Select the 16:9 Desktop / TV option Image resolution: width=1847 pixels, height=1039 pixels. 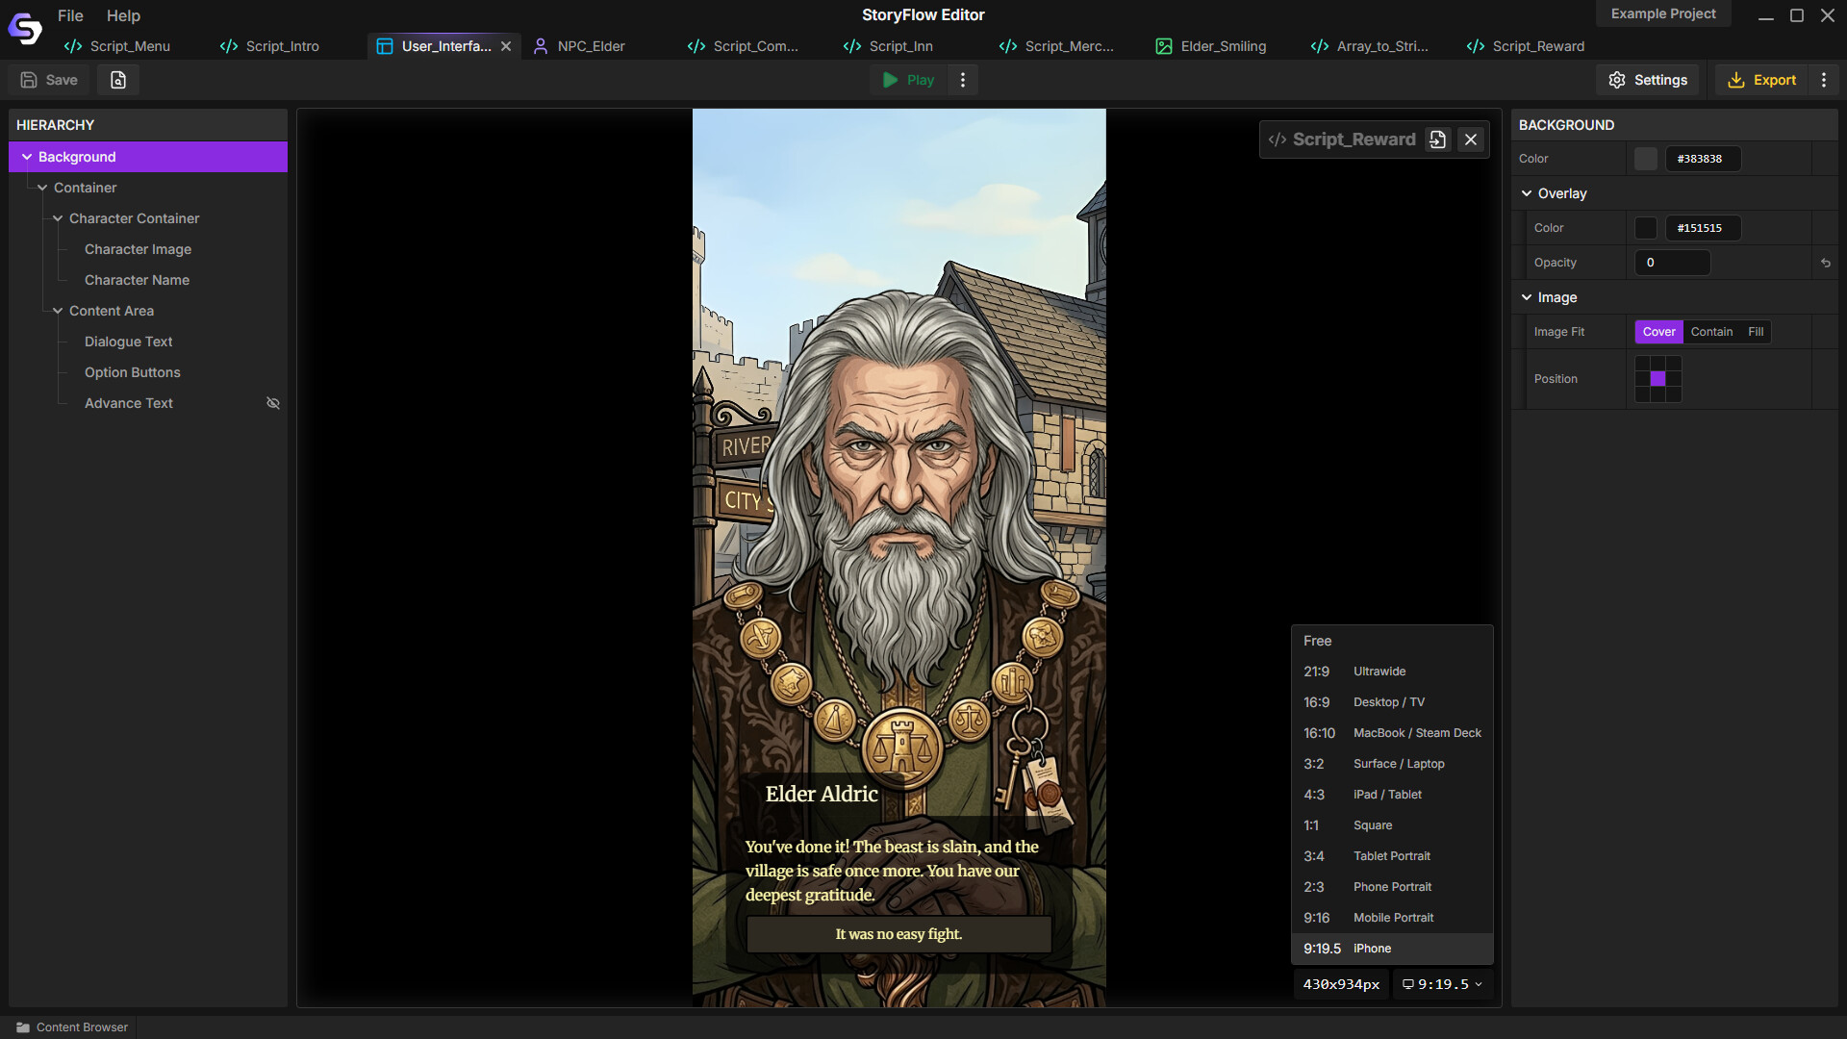click(1391, 702)
